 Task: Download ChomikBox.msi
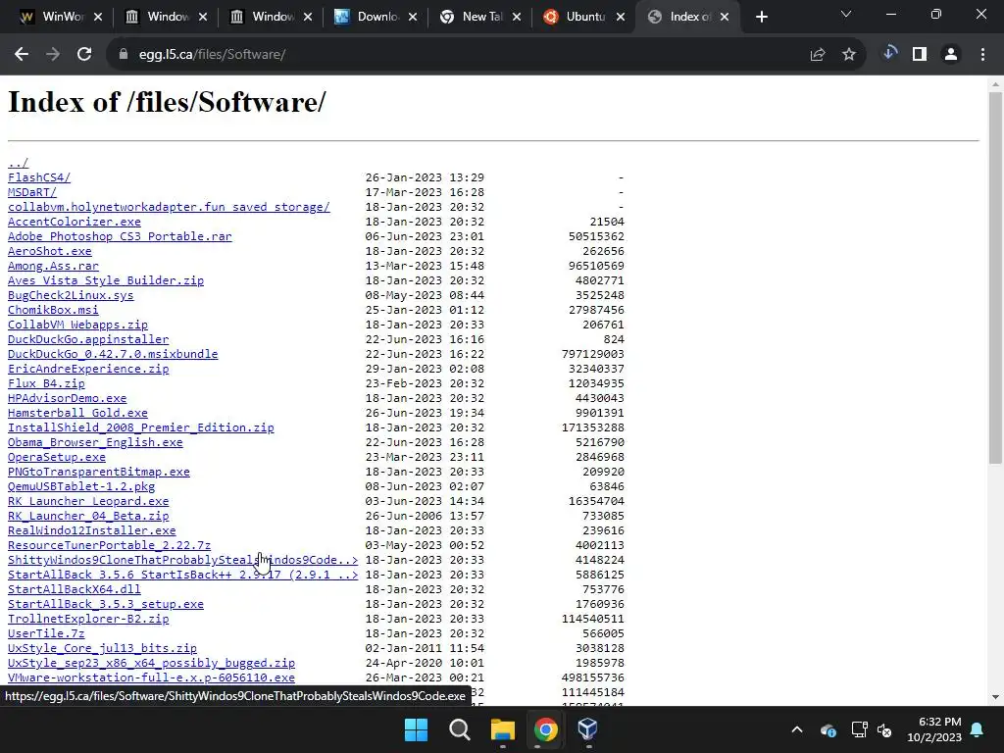tap(53, 310)
